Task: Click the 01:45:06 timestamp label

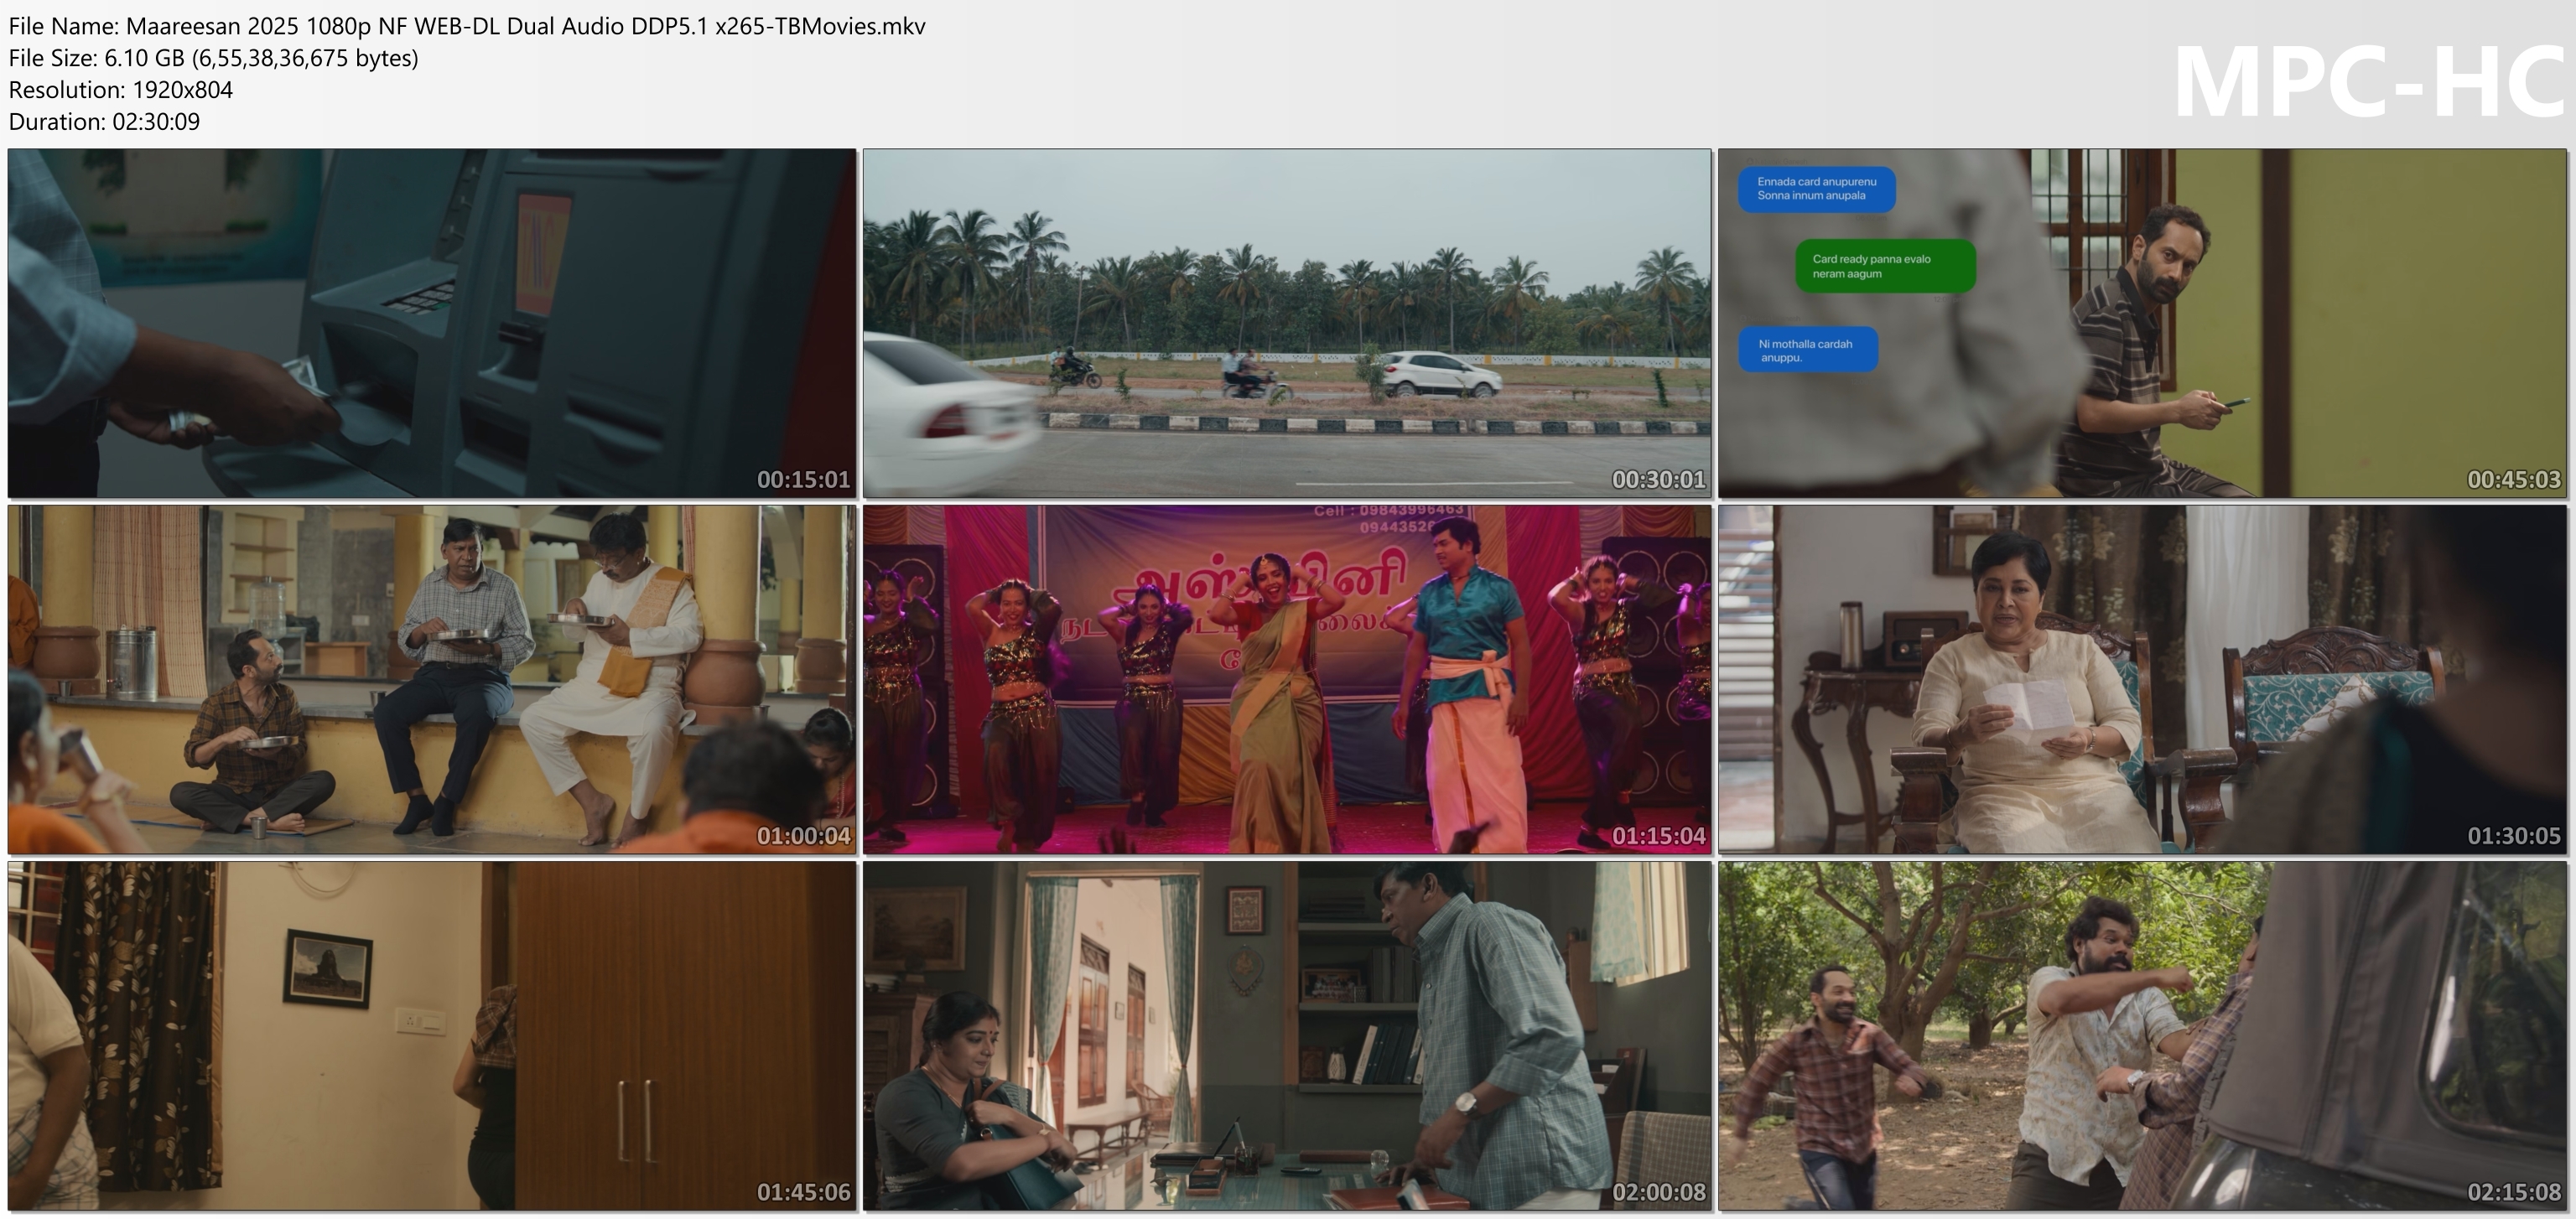Action: (x=803, y=1193)
